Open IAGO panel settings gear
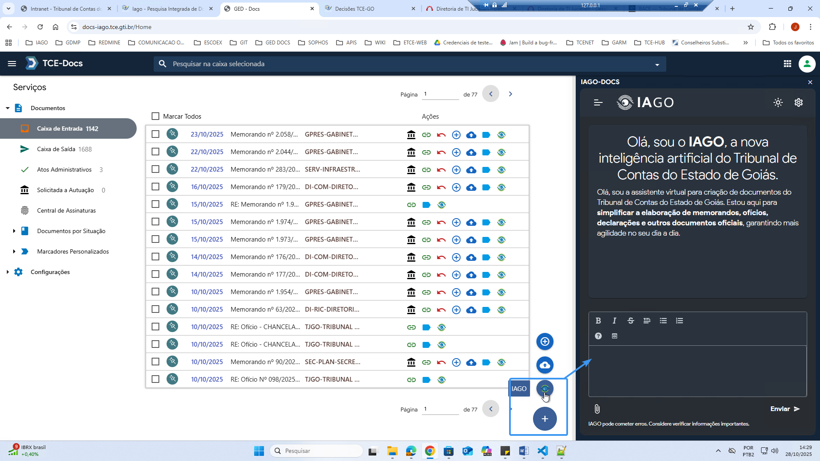The width and height of the screenshot is (820, 461). [798, 102]
